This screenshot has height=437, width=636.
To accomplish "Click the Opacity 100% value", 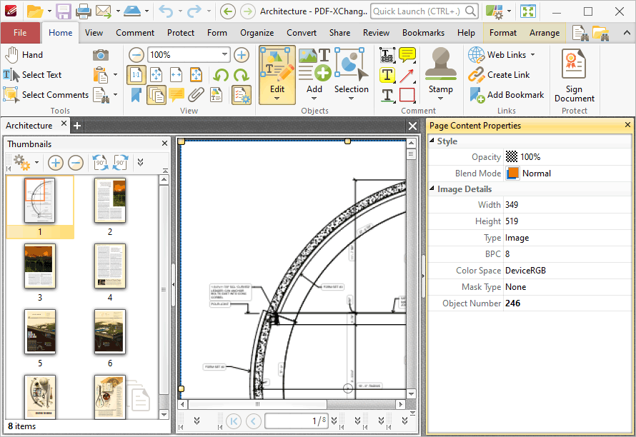I will click(x=530, y=157).
